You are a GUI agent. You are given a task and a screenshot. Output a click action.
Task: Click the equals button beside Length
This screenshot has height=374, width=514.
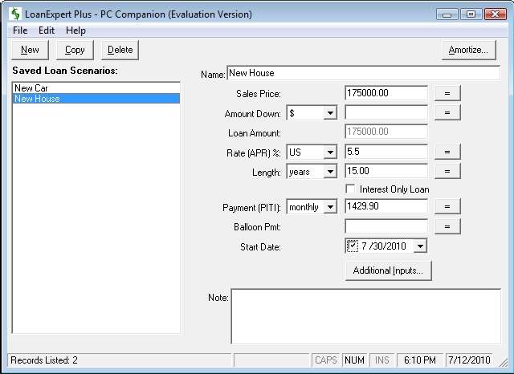(x=447, y=171)
